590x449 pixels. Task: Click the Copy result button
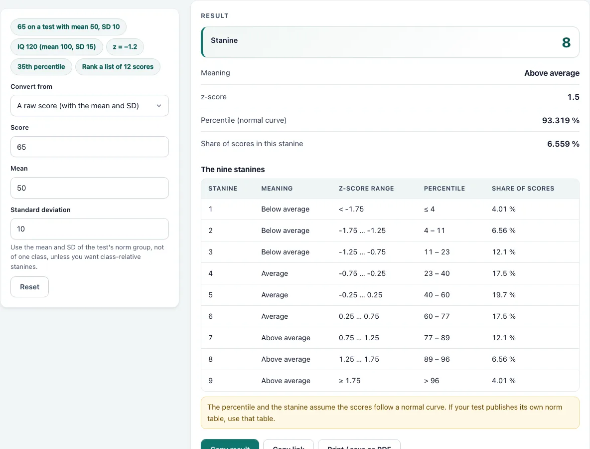[230, 444]
